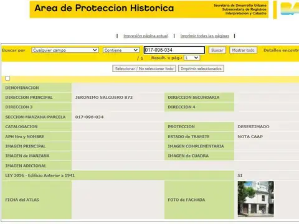Image resolution: width=299 pixels, height=224 pixels.
Task: Click the CATALOGACION label
Action: coord(21,126)
